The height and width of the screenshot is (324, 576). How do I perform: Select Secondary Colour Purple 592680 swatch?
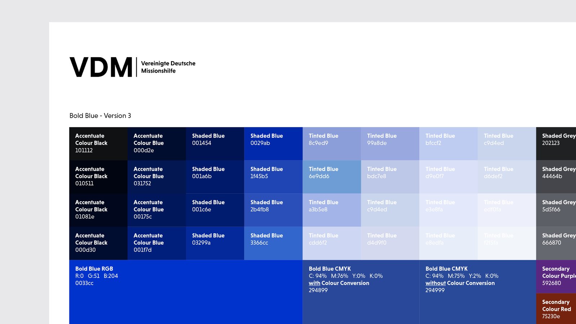tap(556, 276)
